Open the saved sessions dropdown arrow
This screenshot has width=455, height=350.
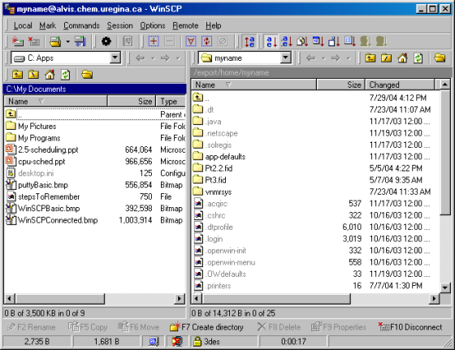click(x=67, y=41)
